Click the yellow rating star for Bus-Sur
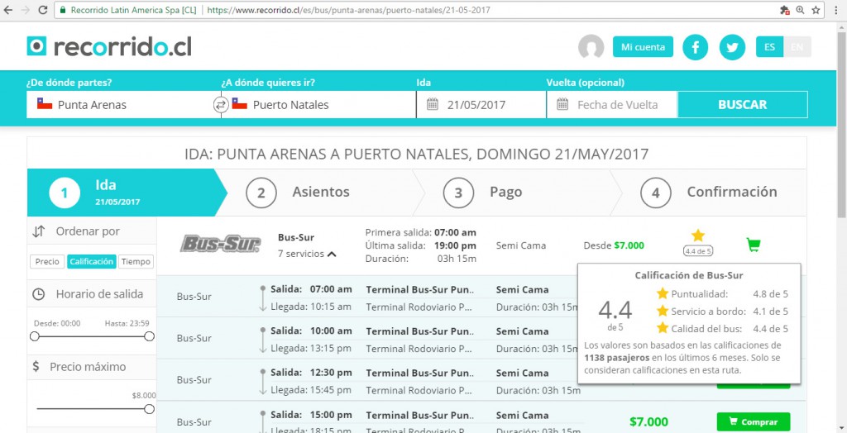The image size is (847, 433). pyautogui.click(x=698, y=236)
